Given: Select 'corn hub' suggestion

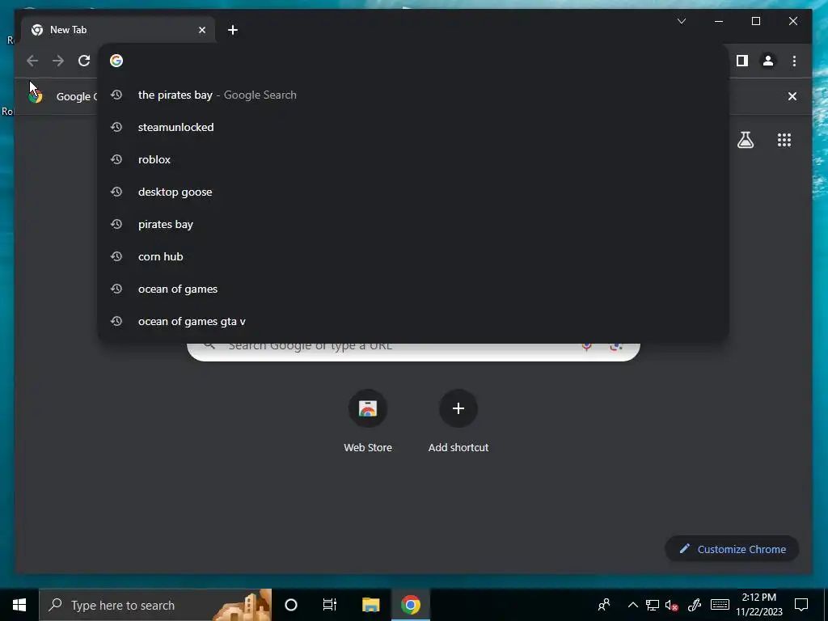Looking at the screenshot, I should (413, 256).
